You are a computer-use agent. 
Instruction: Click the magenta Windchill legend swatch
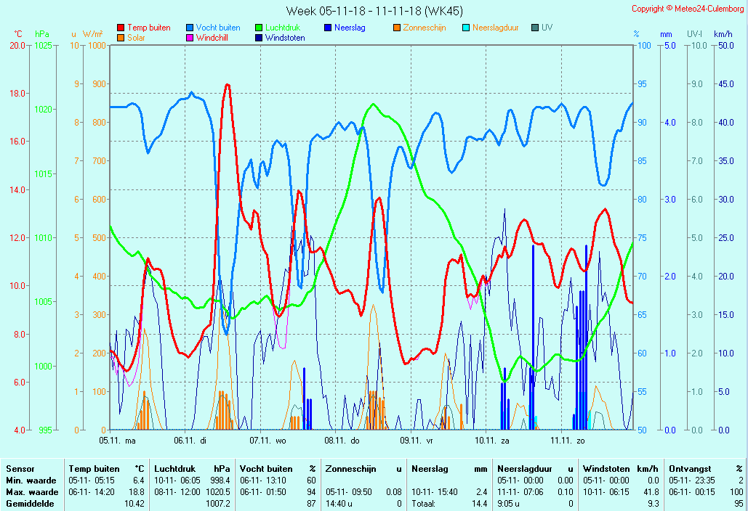(190, 38)
